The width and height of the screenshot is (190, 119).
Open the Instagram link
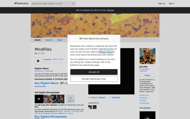143,98
